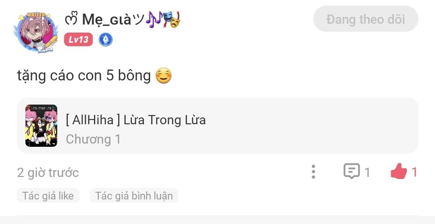
Task: Select the Tác giả like tag
Action: pyautogui.click(x=48, y=196)
